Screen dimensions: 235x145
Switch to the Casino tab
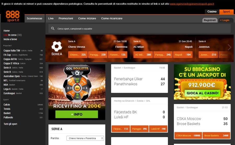tap(212, 11)
